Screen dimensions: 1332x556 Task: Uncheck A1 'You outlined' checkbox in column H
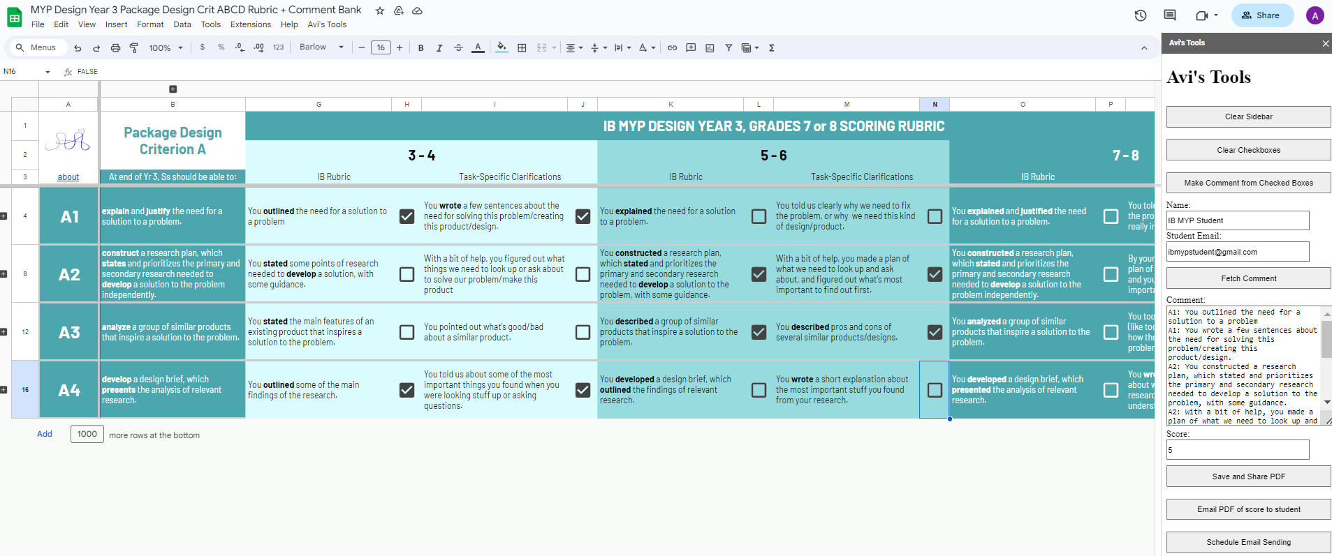(x=407, y=216)
